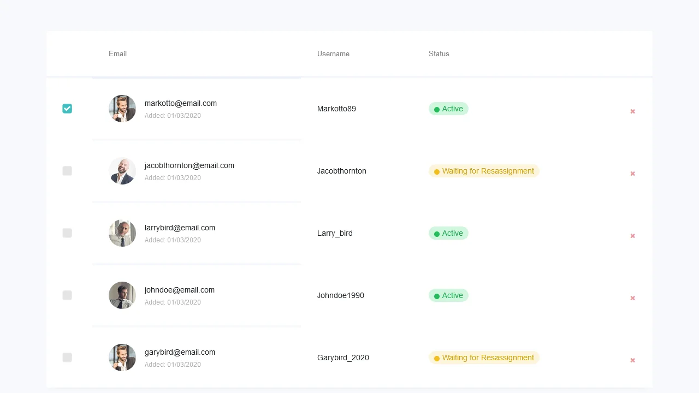Click the Added date under markotto@email.com

pyautogui.click(x=173, y=116)
